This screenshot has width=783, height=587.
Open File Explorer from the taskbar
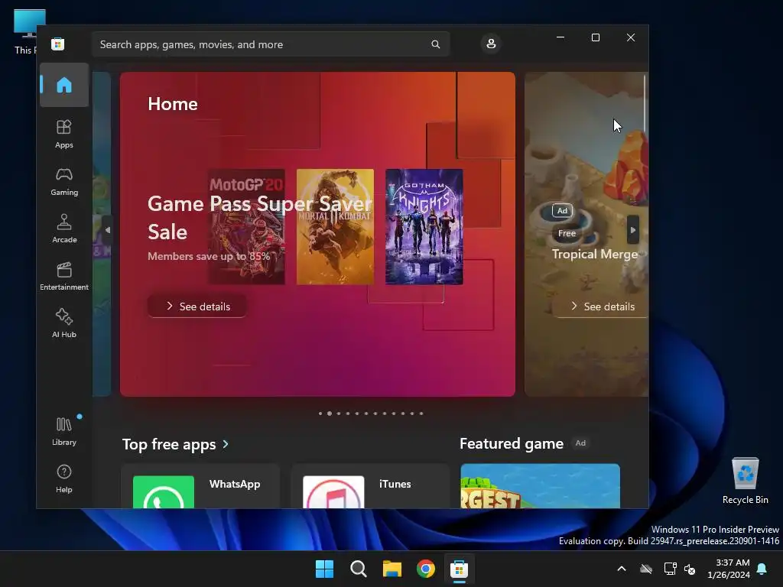point(392,569)
